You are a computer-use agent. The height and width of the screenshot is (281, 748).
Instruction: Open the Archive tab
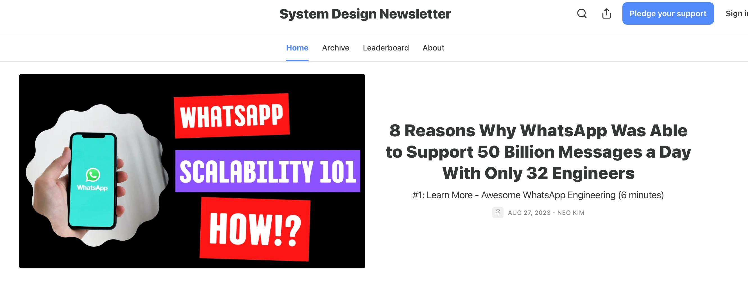tap(336, 48)
